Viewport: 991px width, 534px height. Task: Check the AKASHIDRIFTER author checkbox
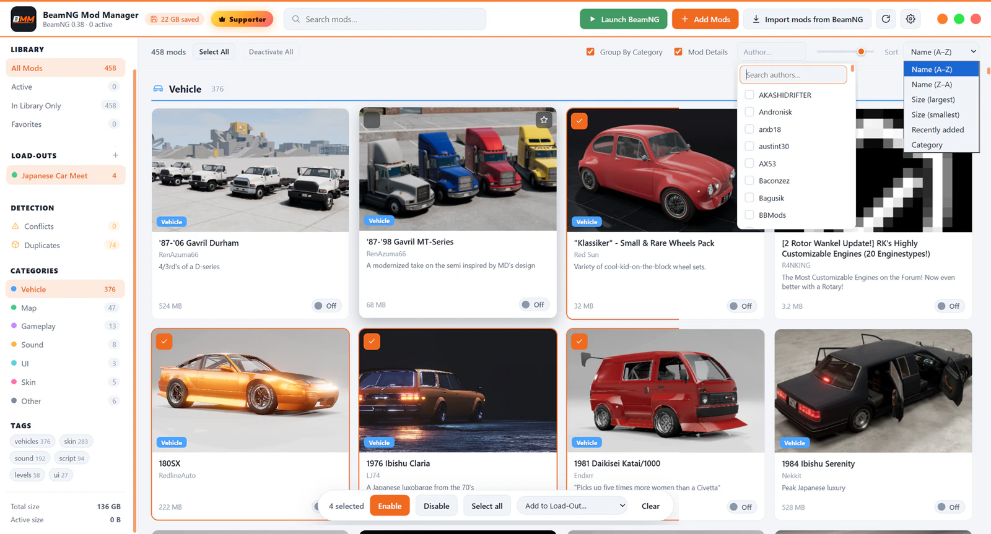(x=749, y=95)
